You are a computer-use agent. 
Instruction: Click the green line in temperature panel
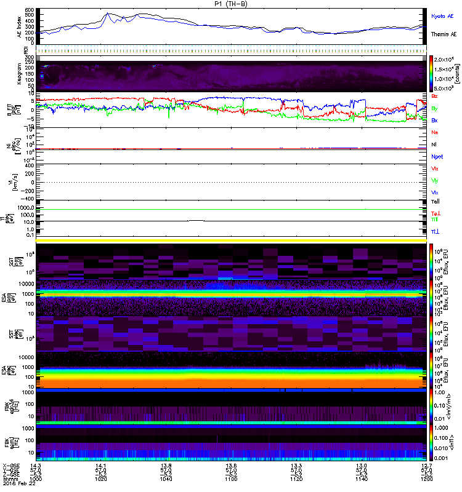[232, 210]
